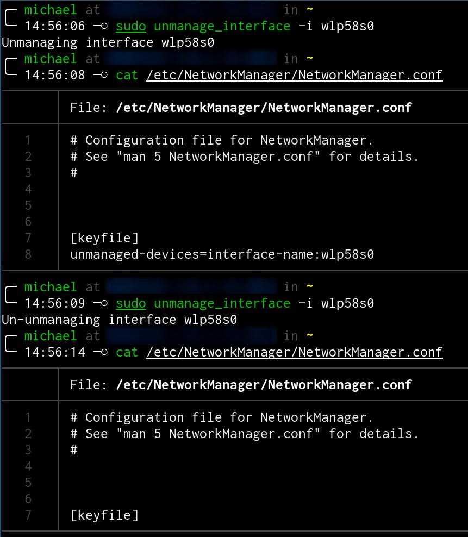Select the sudo word after 14:56:06
Screen dimensions: 468x537
click(x=131, y=27)
